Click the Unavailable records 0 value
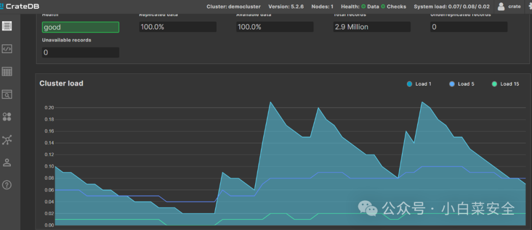Screen dimensions: 532x230 pos(80,53)
